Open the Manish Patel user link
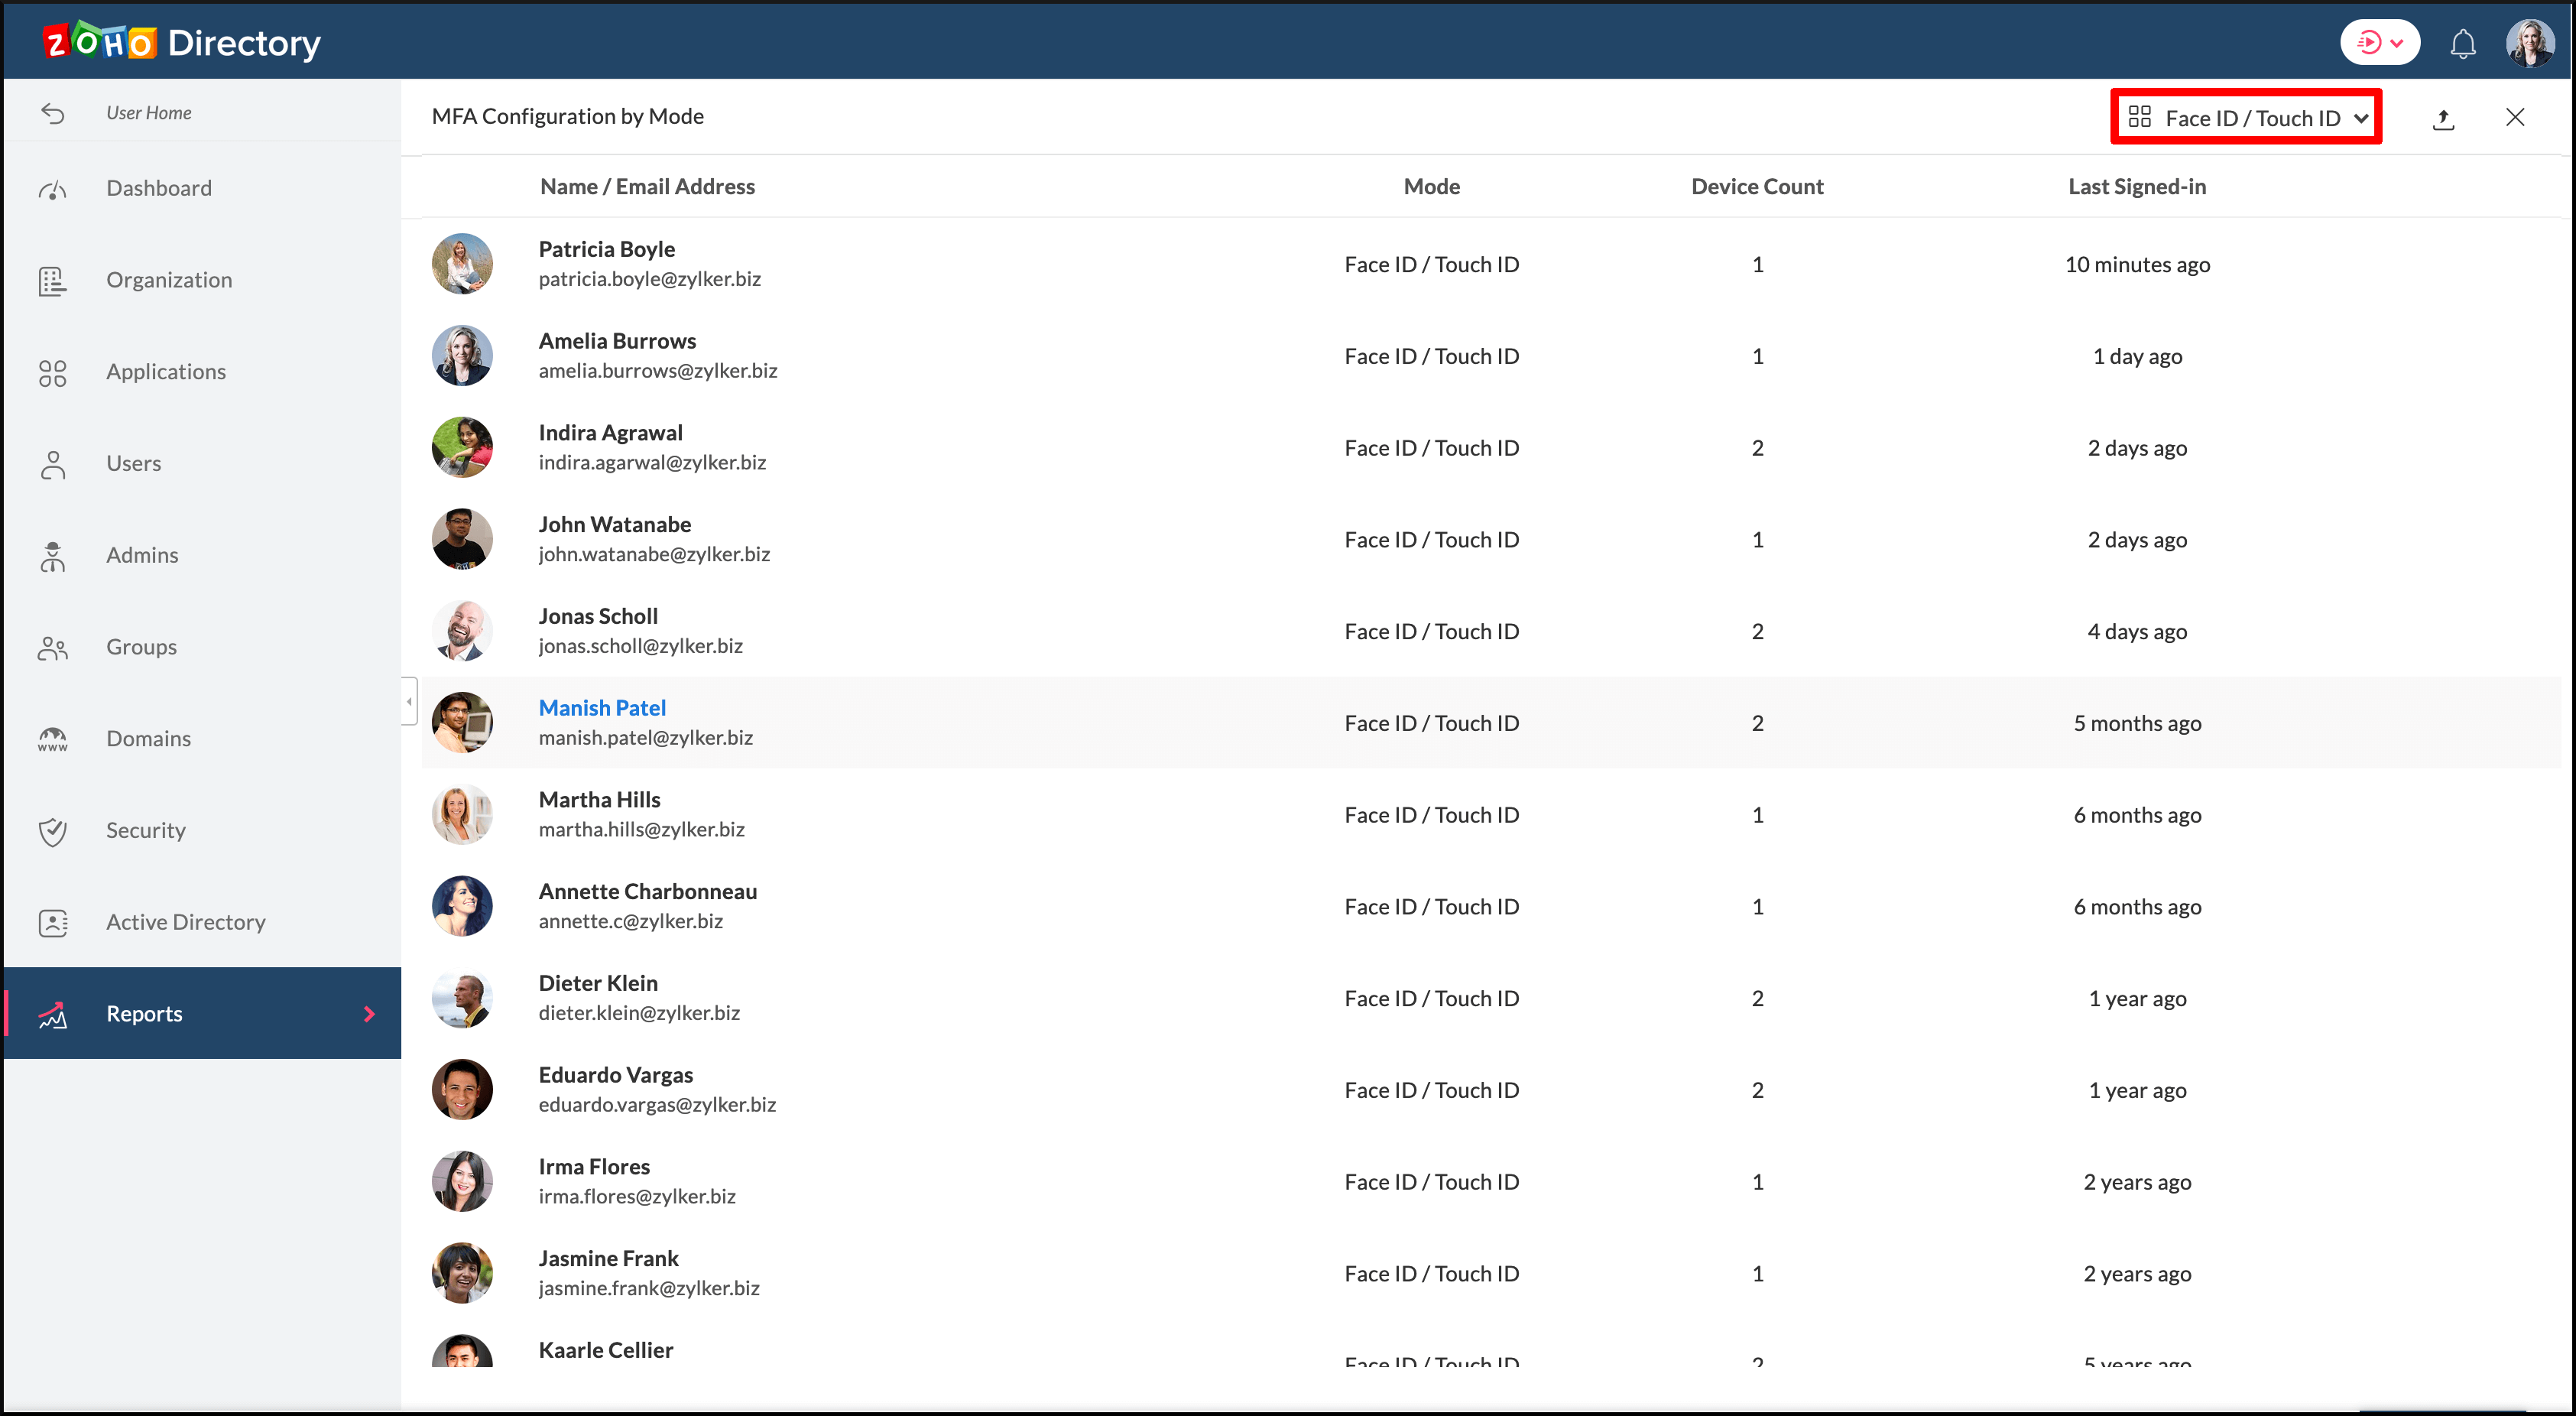 602,708
